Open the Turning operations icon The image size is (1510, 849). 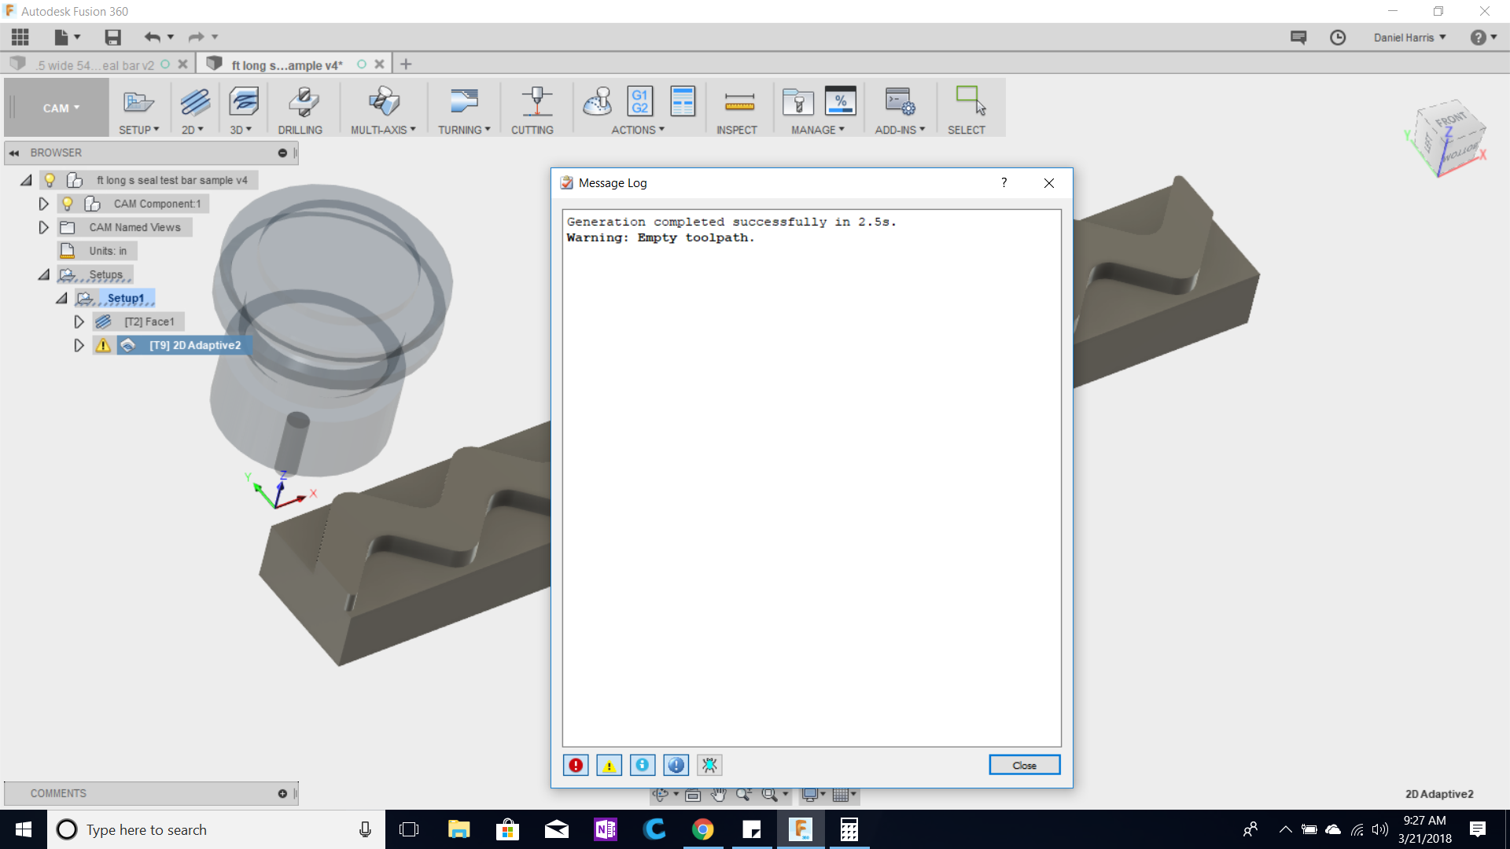click(464, 102)
